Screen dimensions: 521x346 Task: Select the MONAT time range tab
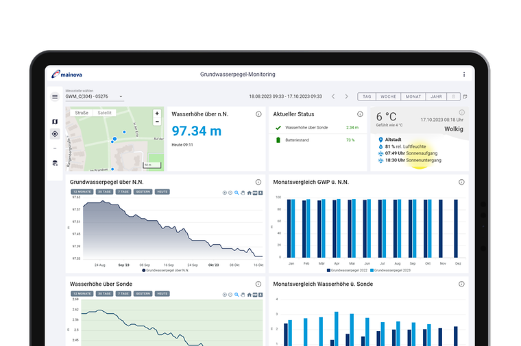tap(413, 96)
